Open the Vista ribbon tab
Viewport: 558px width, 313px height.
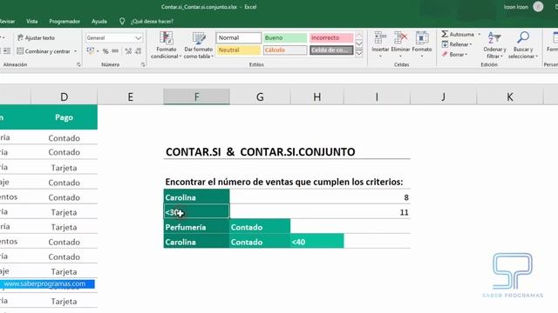tap(31, 21)
